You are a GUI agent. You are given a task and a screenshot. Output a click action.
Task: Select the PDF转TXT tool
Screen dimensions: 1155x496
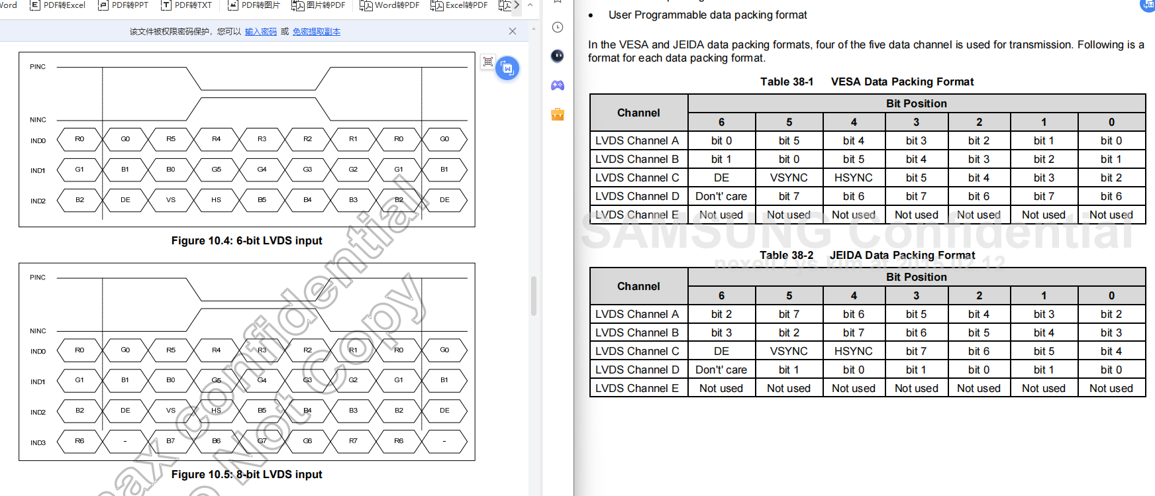tap(187, 5)
